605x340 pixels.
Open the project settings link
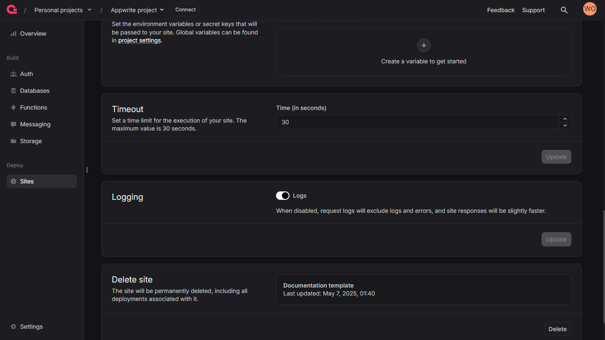(x=139, y=40)
